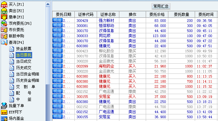Open the 场内基金 icon

tap(4, 118)
